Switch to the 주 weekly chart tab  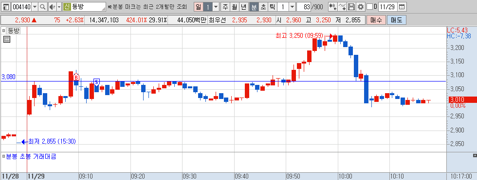tap(225, 7)
